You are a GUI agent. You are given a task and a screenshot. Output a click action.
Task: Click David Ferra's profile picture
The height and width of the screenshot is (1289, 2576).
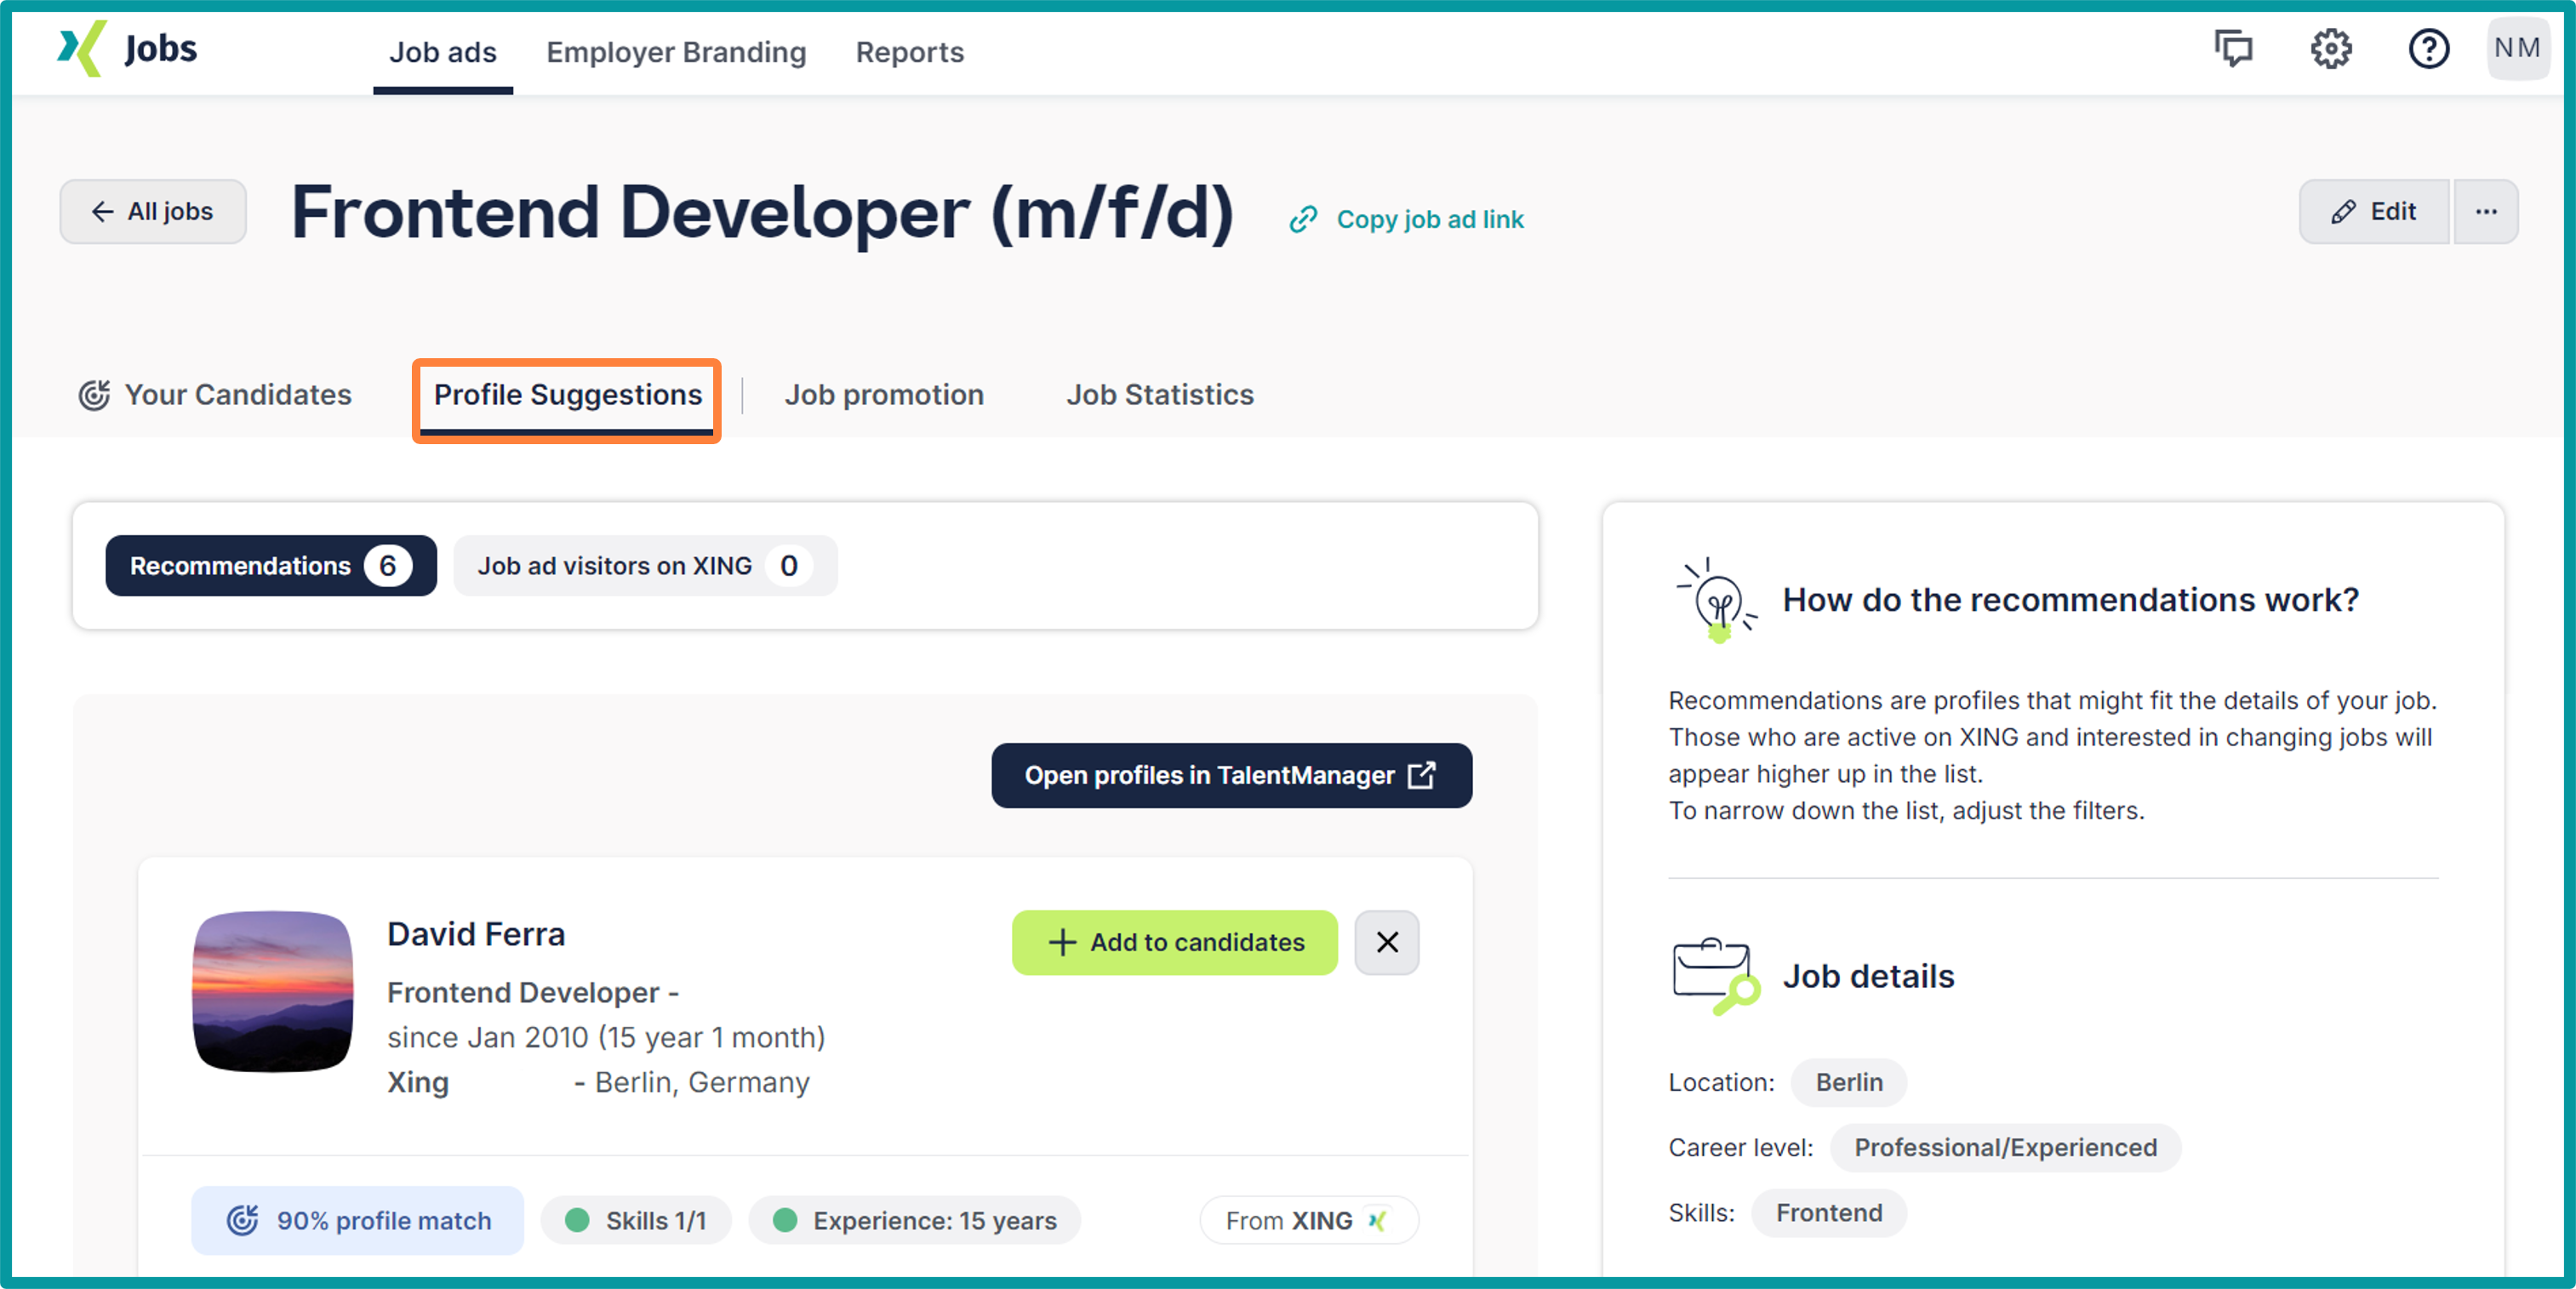pos(271,992)
